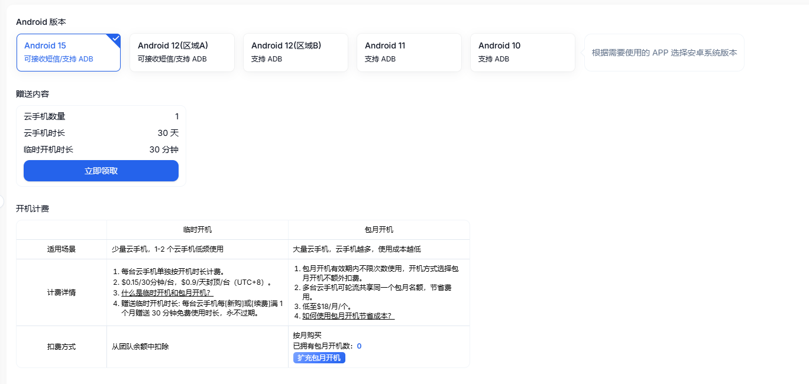Screen dimensions: 809x384
Task: Click the 适用场景 row label
Action: pyautogui.click(x=62, y=249)
